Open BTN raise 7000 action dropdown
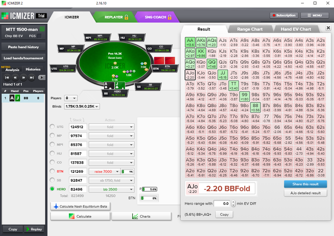The height and width of the screenshot is (236, 334). (104, 171)
